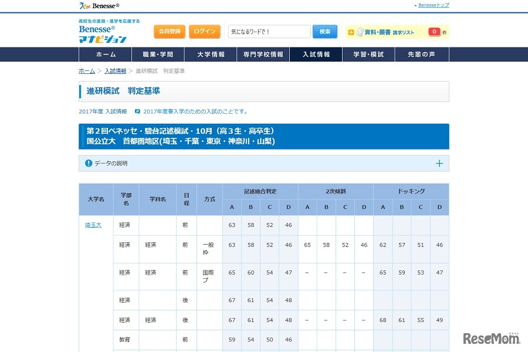
Task: Click the ホーム breadcrumb link
Action: tap(86, 70)
